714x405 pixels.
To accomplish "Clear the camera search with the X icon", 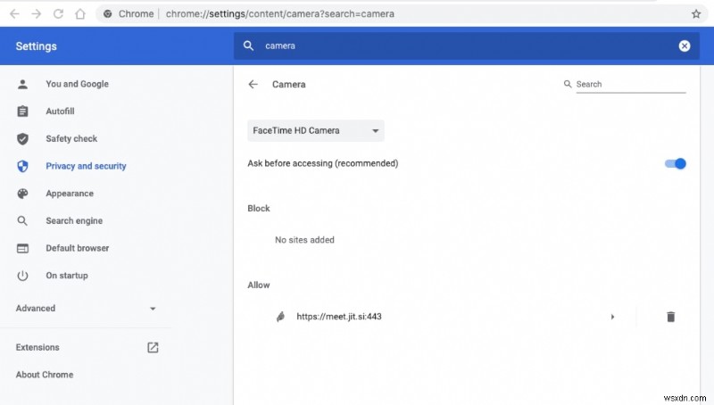I will [684, 45].
